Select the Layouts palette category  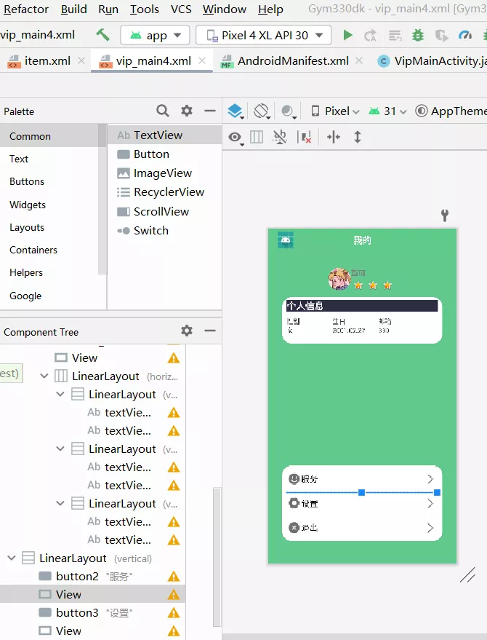click(49, 227)
